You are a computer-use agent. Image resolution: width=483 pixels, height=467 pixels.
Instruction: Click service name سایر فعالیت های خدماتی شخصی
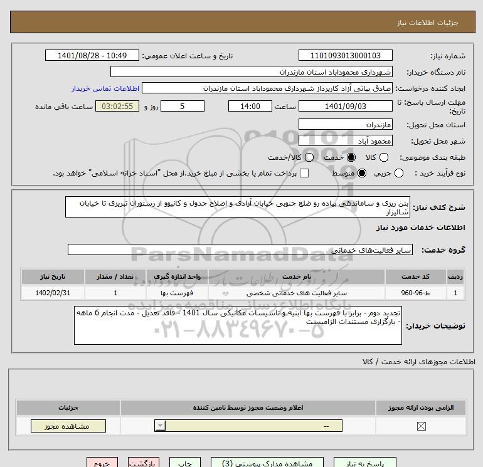click(296, 293)
